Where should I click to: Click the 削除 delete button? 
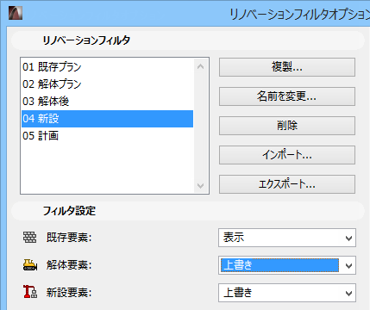tap(287, 126)
